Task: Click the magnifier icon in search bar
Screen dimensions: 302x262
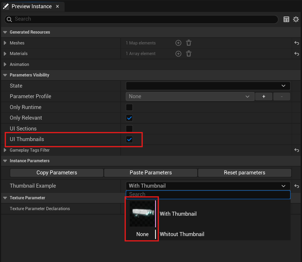Action: click(x=9, y=19)
